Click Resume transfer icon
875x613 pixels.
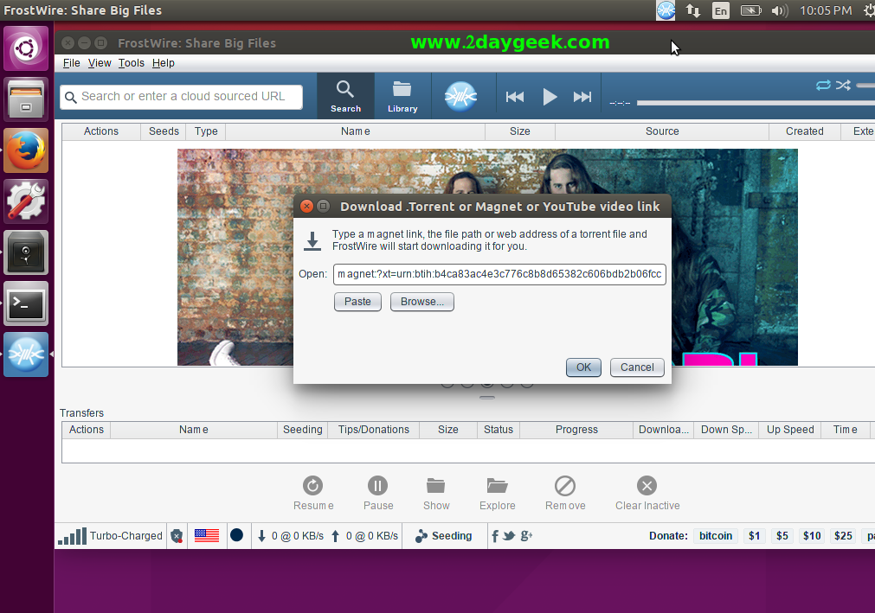coord(313,486)
